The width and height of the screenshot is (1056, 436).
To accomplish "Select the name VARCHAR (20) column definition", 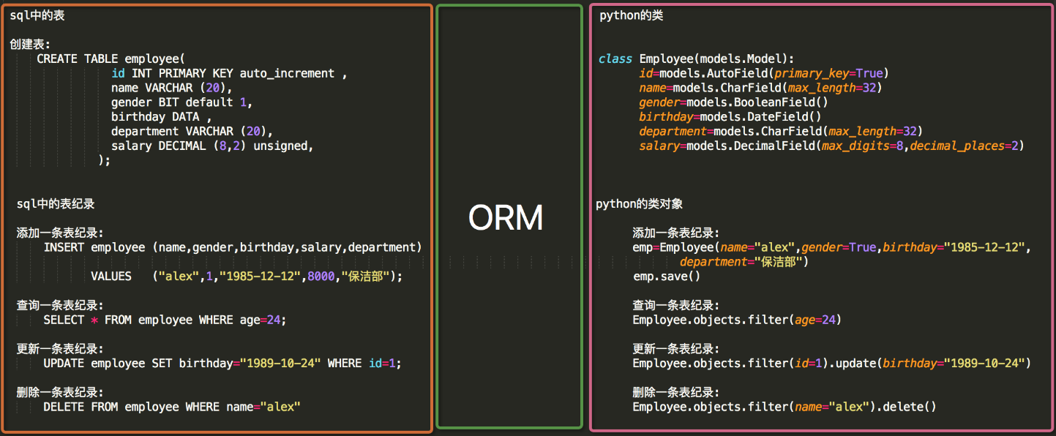I will tap(172, 87).
